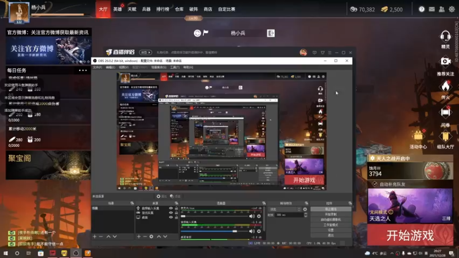Open the 问卷 survey icon
This screenshot has height=258, width=459.
445,112
